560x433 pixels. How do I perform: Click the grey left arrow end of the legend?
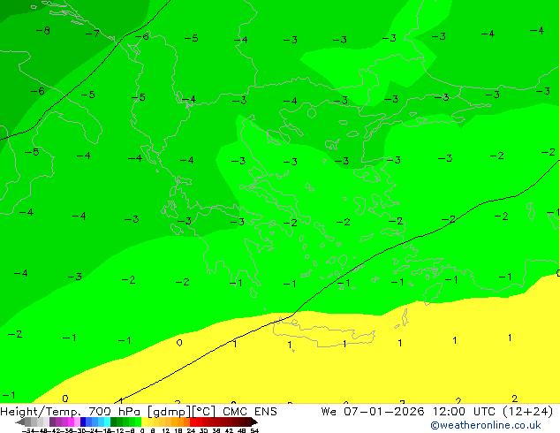(x=20, y=422)
